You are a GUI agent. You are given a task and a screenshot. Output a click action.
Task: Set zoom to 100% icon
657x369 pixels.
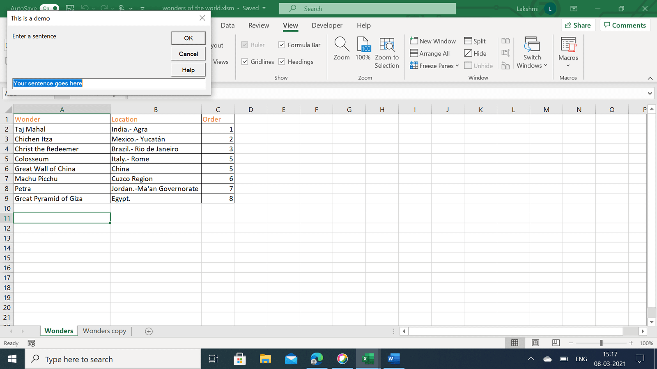[x=364, y=44]
